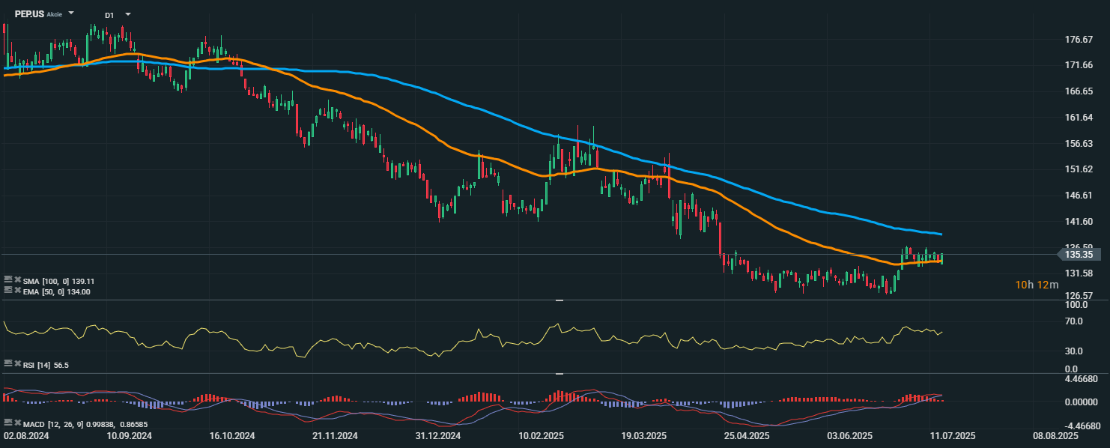Viewport: 1110px width, 448px height.
Task: Click the 21.11.2024 date label
Action: click(x=335, y=435)
